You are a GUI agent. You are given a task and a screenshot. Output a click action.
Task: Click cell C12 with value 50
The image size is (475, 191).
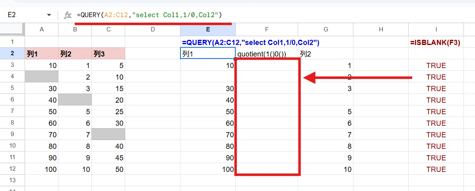108,169
